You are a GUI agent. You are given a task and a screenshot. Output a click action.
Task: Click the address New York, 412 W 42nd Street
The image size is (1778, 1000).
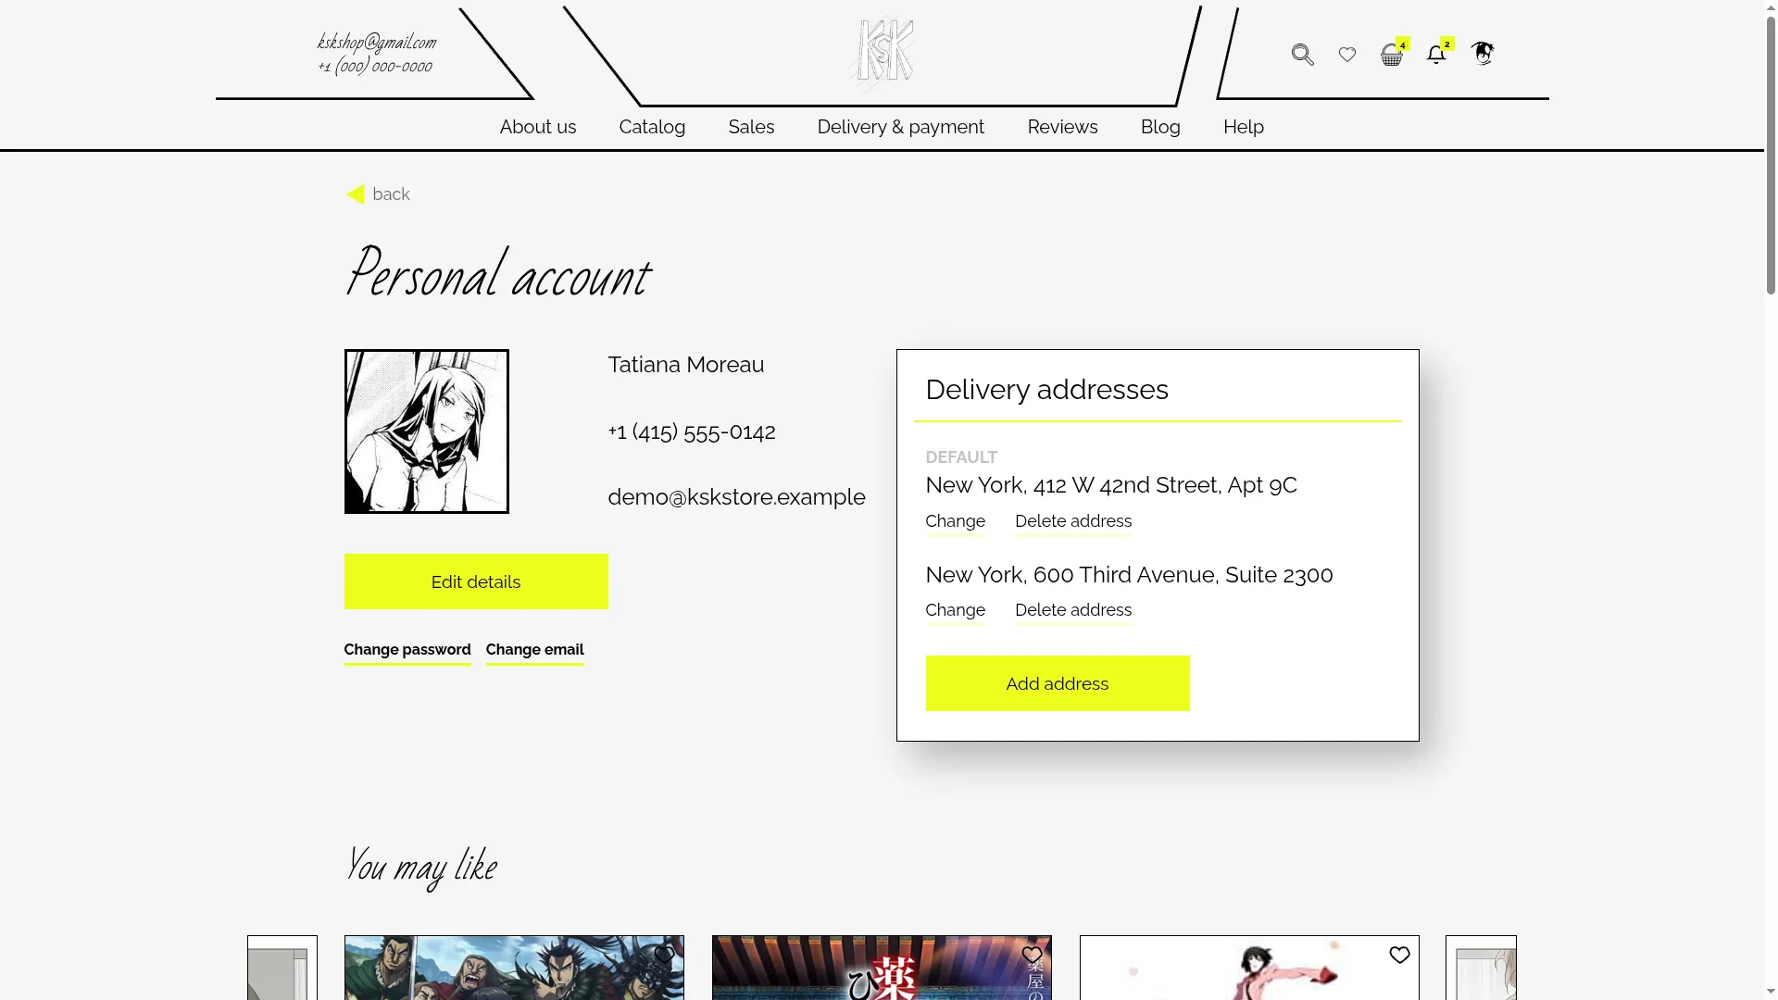(x=1111, y=485)
